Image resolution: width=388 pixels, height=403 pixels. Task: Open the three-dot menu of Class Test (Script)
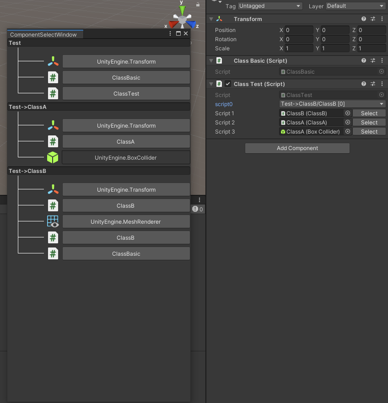(382, 84)
